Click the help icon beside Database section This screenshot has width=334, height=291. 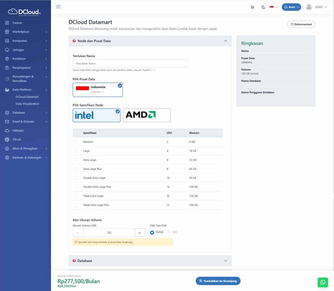tap(74, 261)
